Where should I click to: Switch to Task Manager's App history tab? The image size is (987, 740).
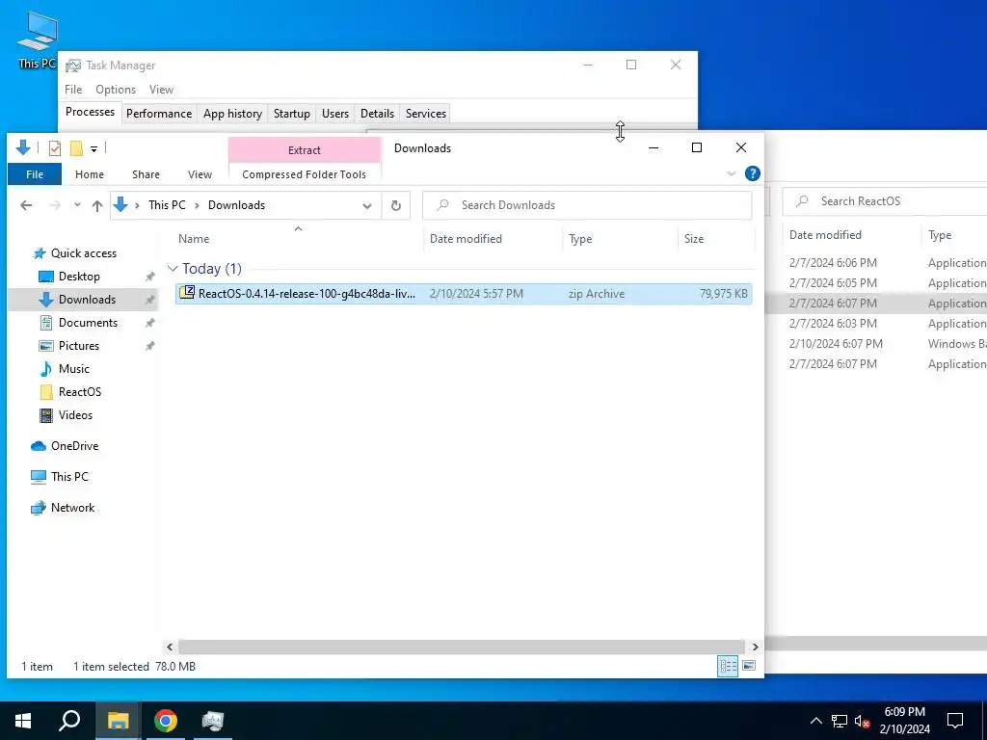point(232,114)
